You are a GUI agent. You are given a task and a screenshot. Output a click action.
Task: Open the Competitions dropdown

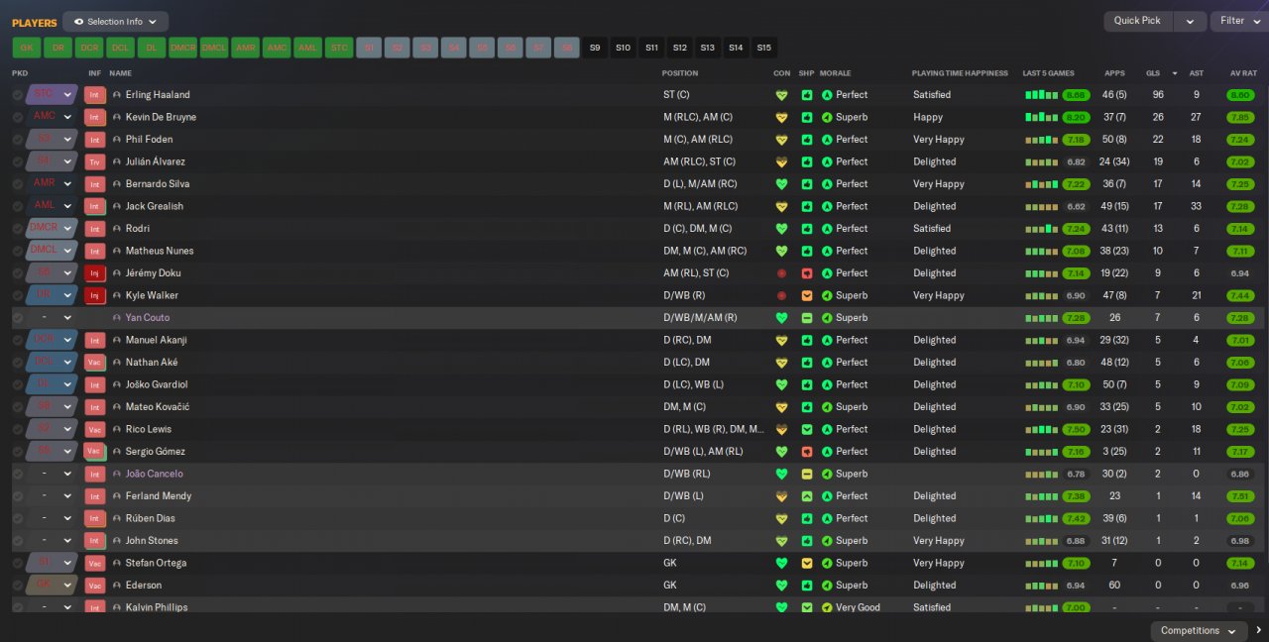pyautogui.click(x=1199, y=631)
